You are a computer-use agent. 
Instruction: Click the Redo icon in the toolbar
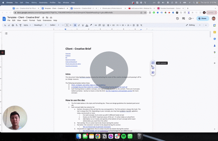(x=9, y=25)
